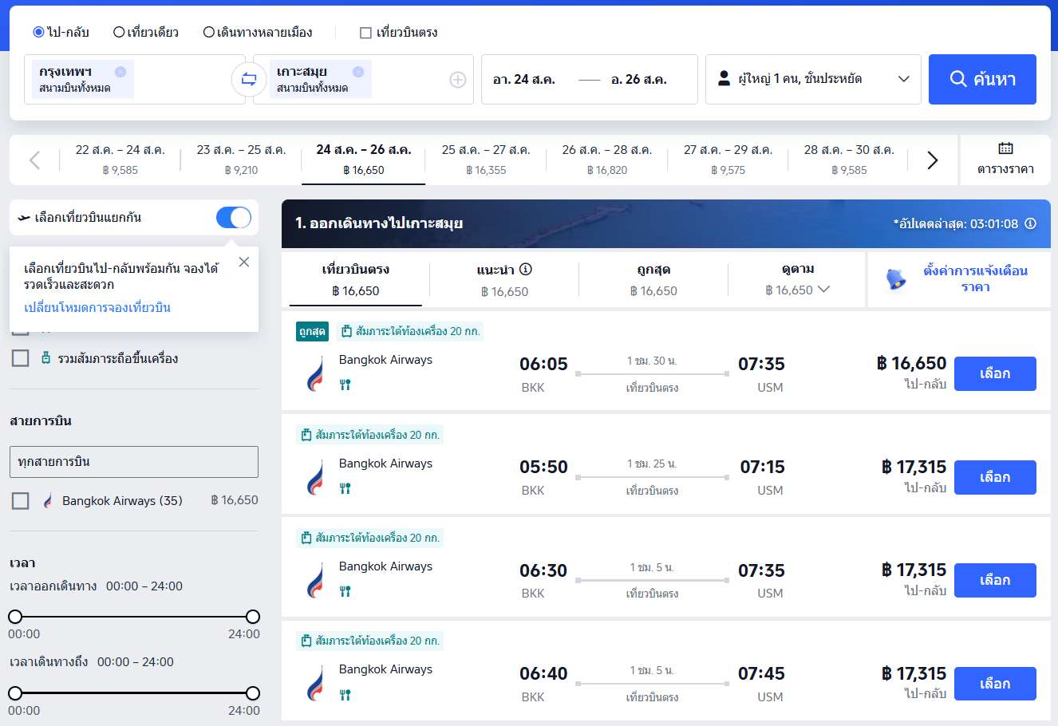Remove กรุงเทพฯ from origin field

tap(120, 72)
